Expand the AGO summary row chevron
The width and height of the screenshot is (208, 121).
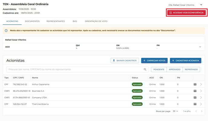click(200, 47)
